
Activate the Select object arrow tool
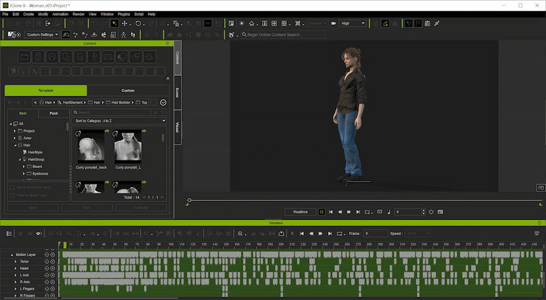coord(114,24)
